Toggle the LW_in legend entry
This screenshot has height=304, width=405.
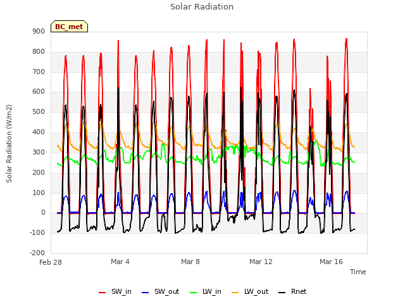click(x=206, y=292)
